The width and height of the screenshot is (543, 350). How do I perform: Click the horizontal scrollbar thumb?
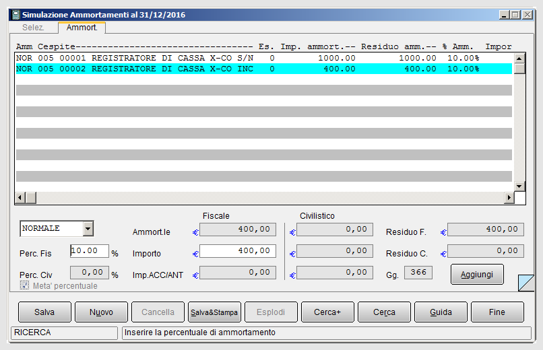[31, 198]
